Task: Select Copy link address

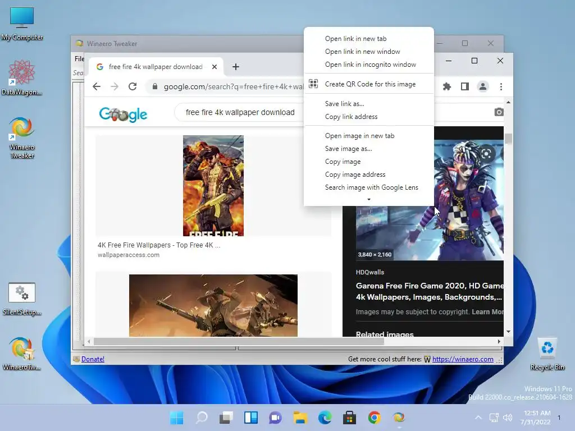Action: [369, 117]
